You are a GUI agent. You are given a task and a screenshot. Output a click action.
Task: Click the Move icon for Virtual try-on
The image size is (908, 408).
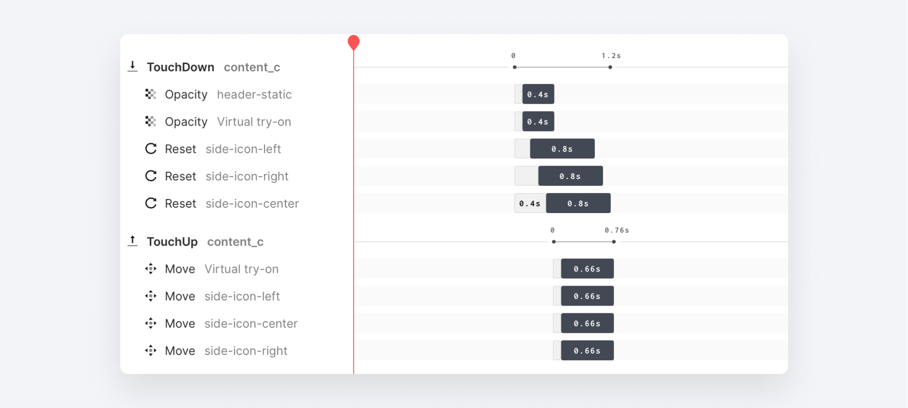[151, 269]
